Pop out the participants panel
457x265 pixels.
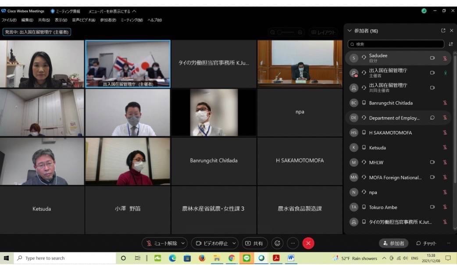[443, 31]
